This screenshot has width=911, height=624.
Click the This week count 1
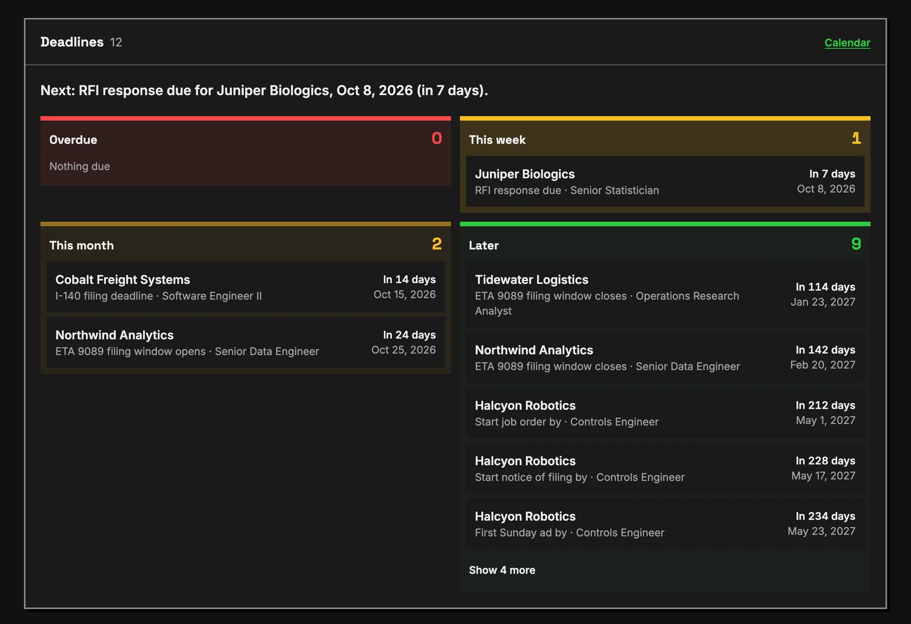point(856,138)
